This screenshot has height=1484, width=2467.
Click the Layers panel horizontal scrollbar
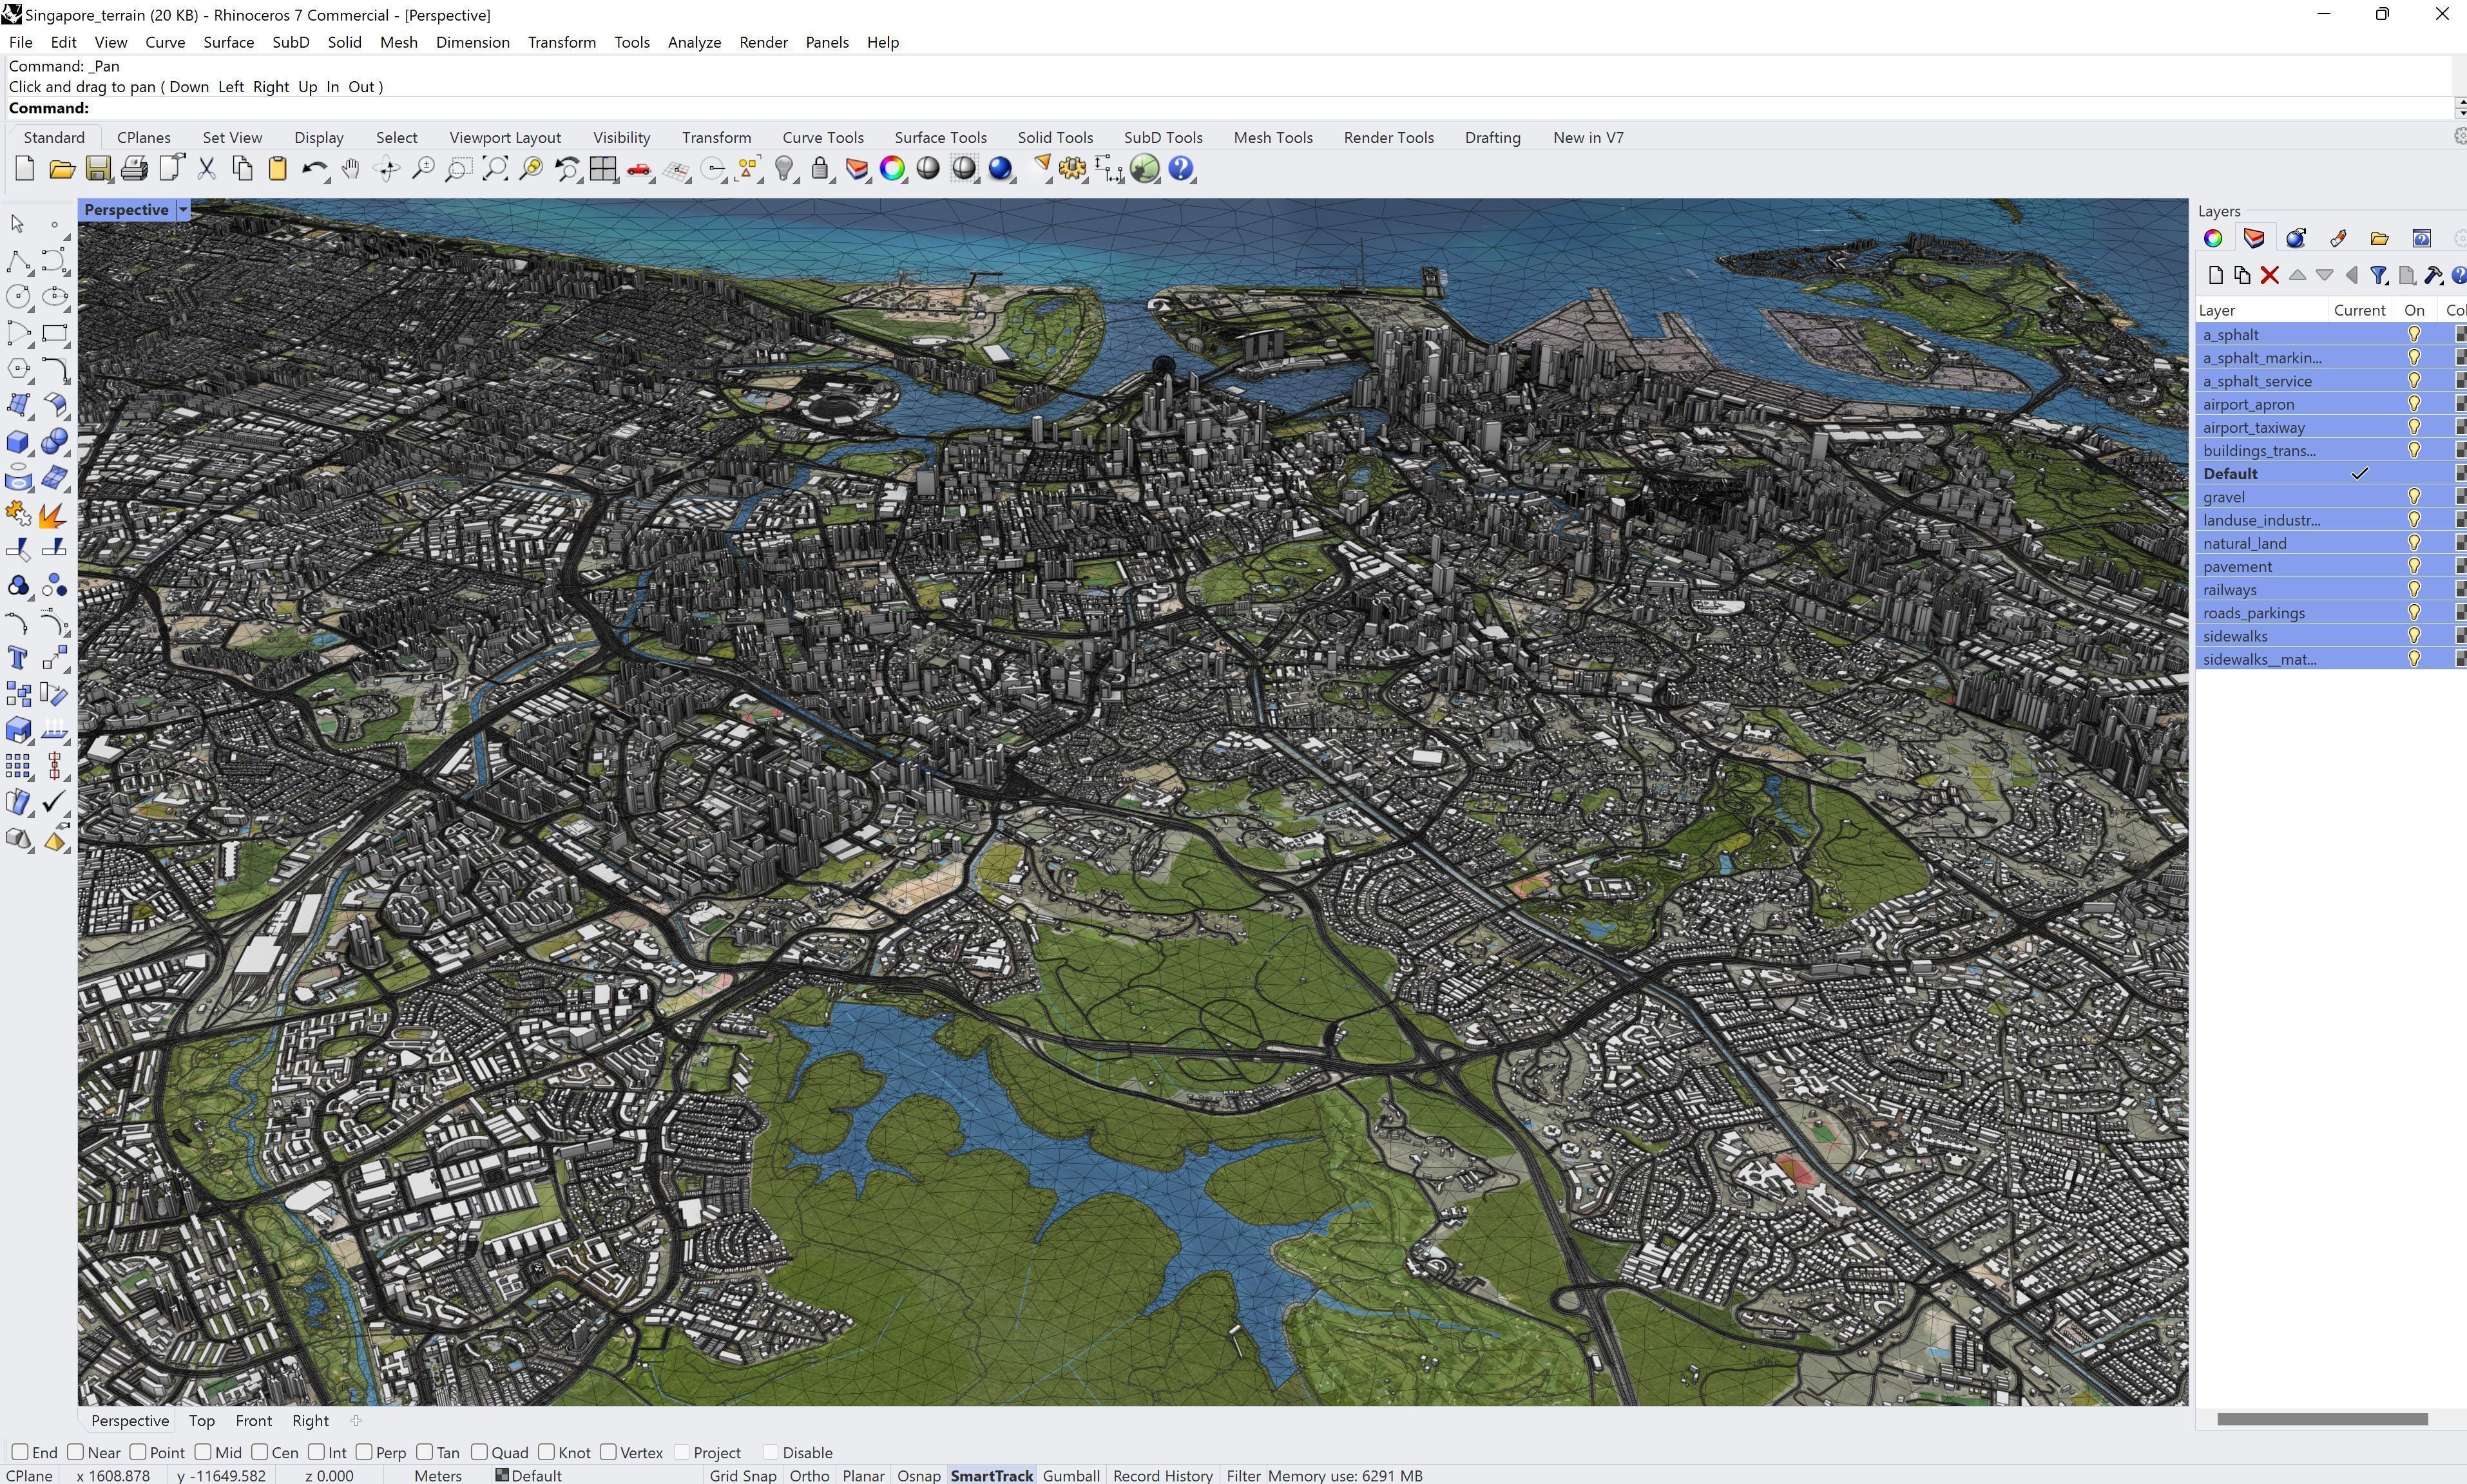(2322, 1419)
